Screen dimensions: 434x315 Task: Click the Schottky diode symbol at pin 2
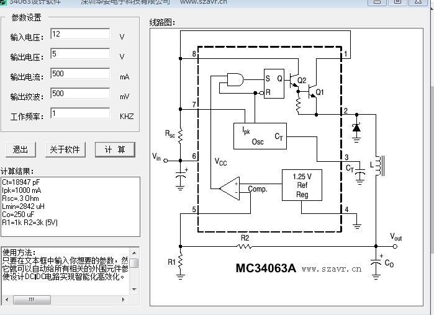(x=356, y=128)
